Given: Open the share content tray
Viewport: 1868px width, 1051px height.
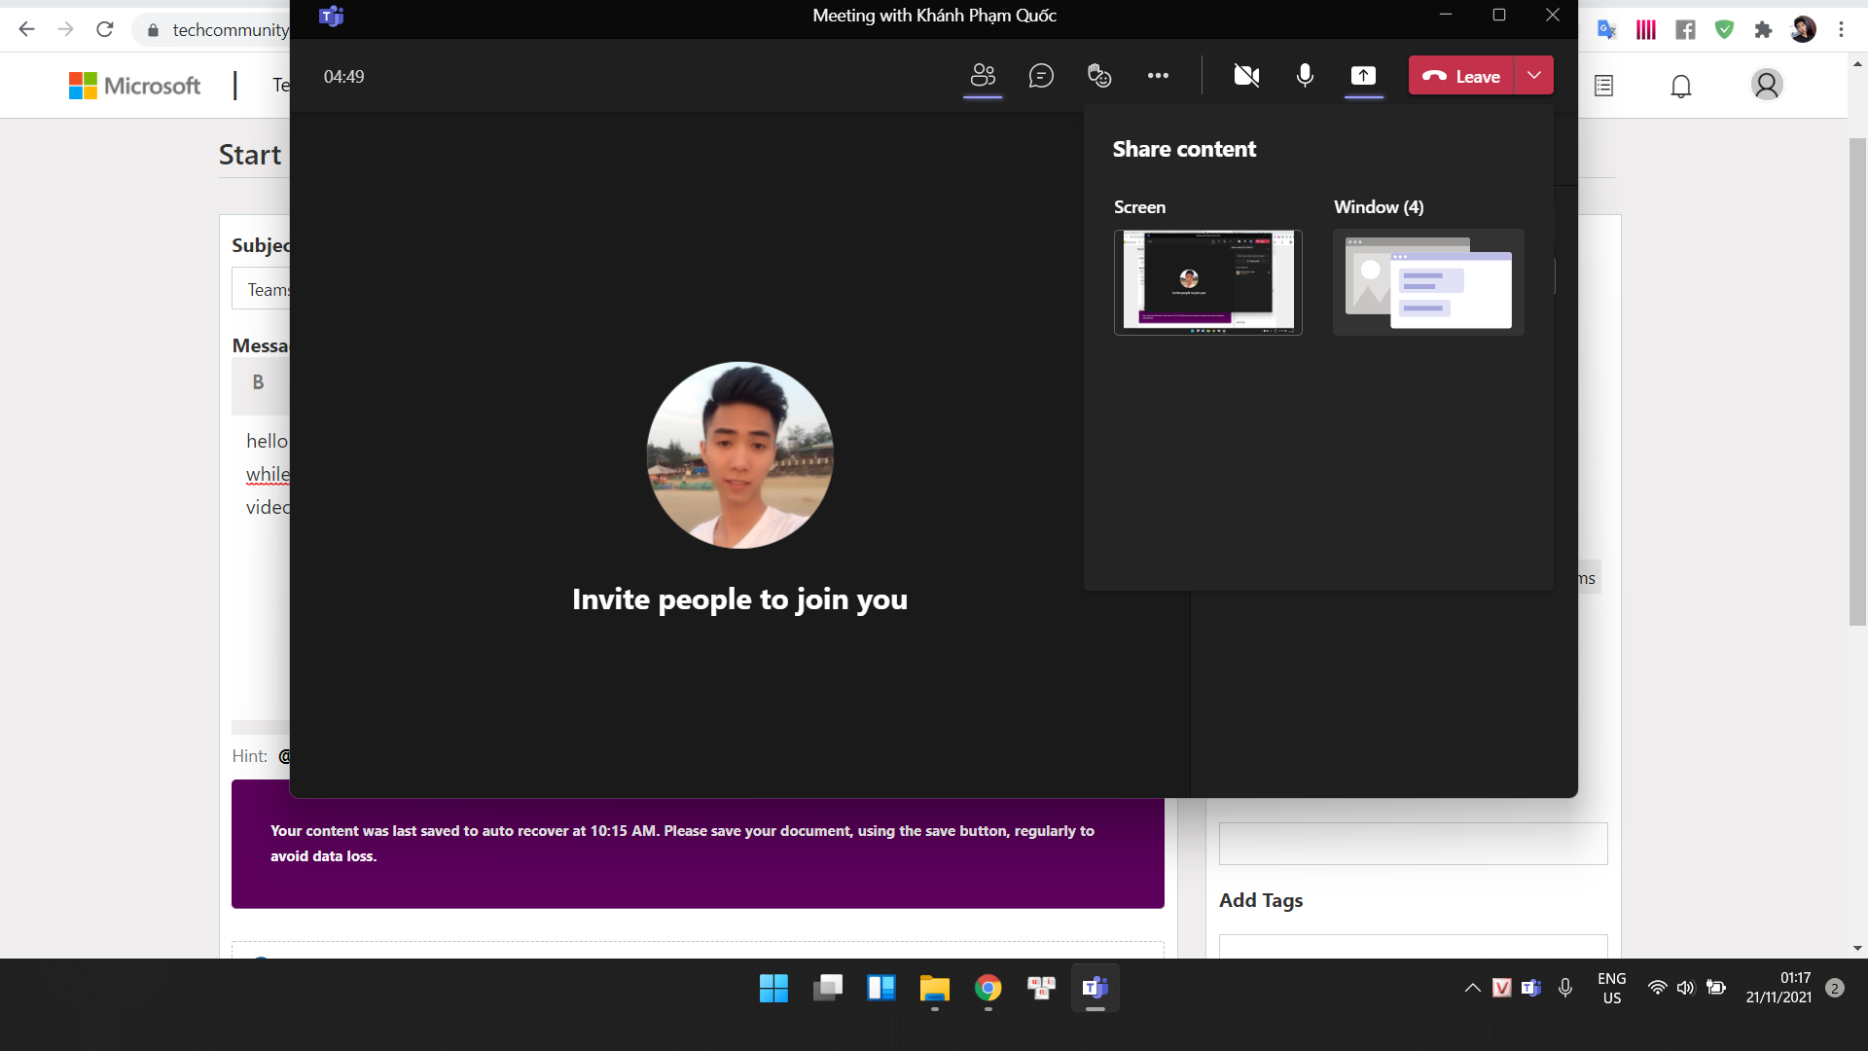Looking at the screenshot, I should point(1363,76).
